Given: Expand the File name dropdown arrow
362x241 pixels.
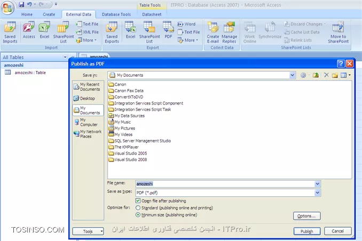Looking at the screenshot, I should click(318, 184).
